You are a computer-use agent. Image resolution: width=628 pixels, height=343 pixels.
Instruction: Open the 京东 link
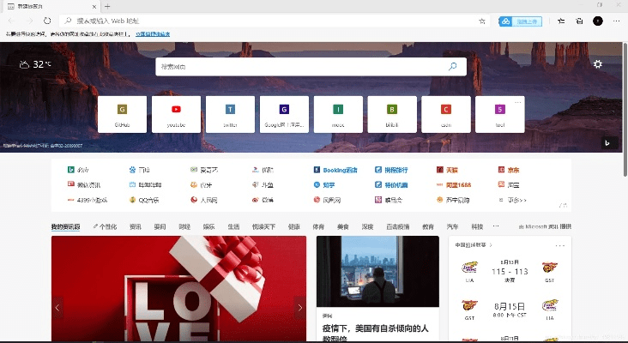(509, 170)
